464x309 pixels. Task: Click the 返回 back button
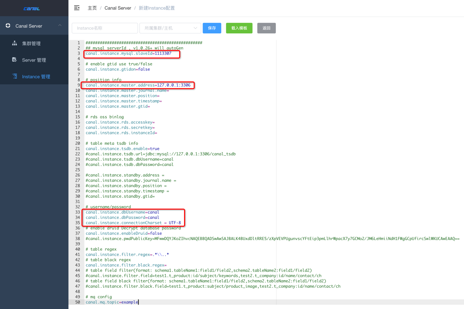click(267, 28)
